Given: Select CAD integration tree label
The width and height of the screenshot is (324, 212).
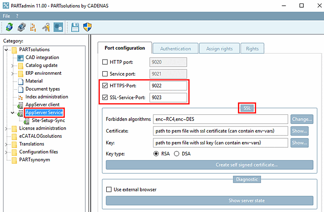Looking at the screenshot, I should 42,57.
